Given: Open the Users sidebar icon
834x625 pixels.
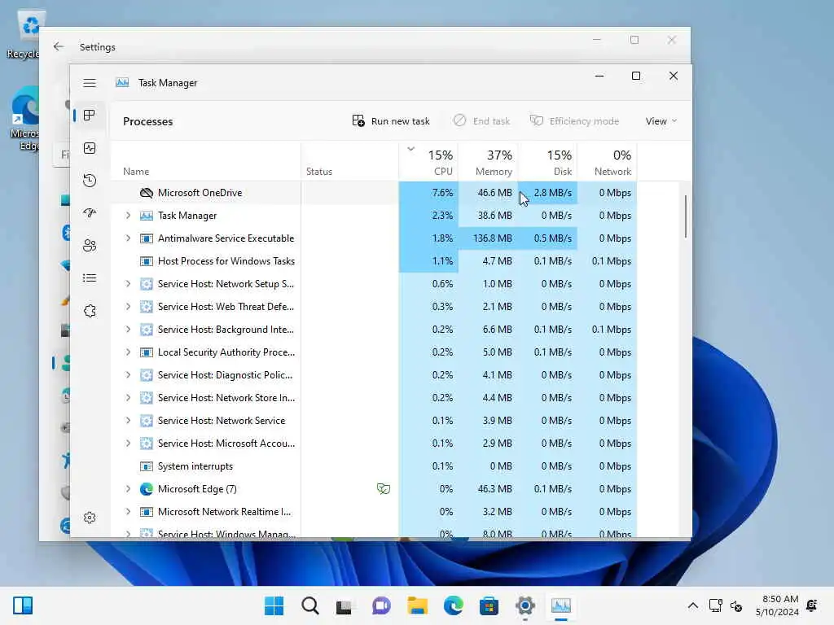Looking at the screenshot, I should pyautogui.click(x=90, y=245).
